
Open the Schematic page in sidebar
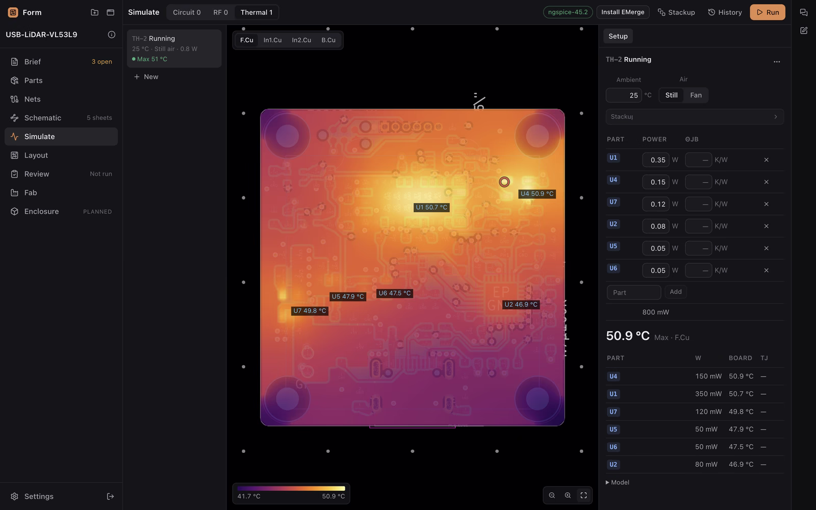click(x=61, y=118)
